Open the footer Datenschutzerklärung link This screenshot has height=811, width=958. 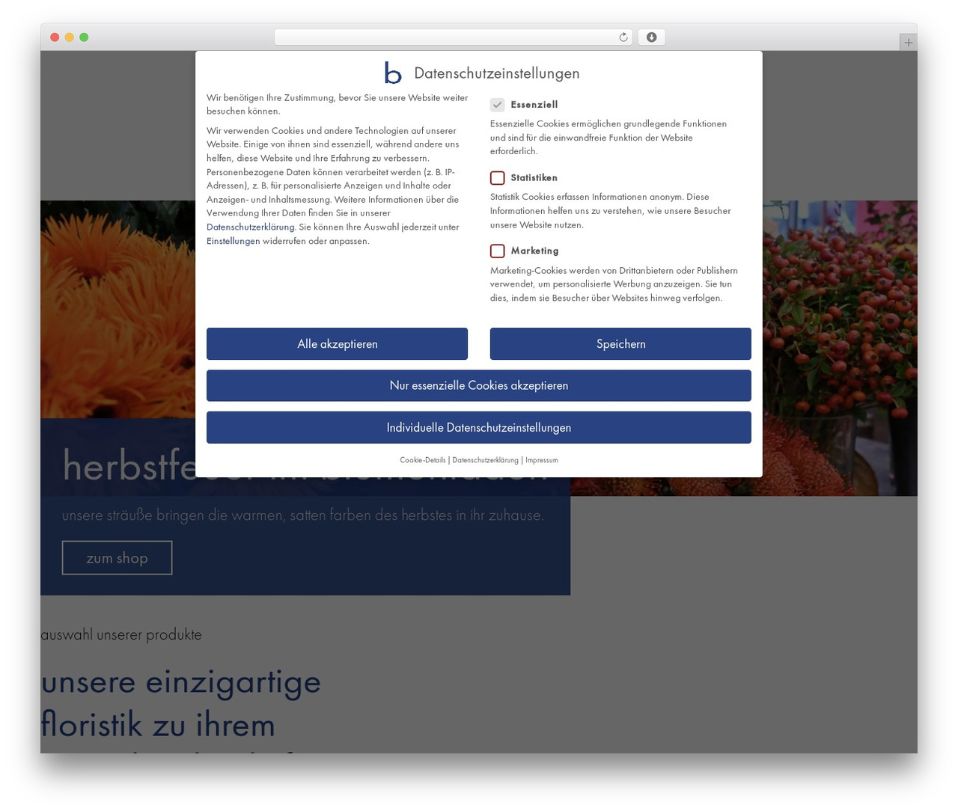[x=485, y=460]
